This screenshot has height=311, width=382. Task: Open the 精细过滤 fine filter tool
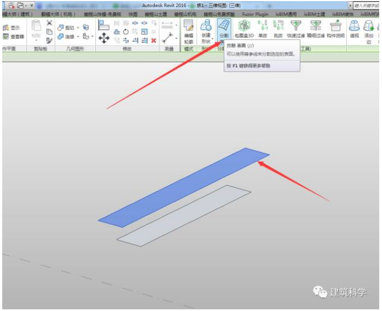pos(316,29)
